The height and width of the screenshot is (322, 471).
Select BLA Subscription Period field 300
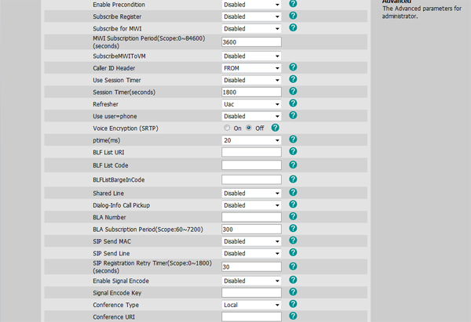[251, 229]
